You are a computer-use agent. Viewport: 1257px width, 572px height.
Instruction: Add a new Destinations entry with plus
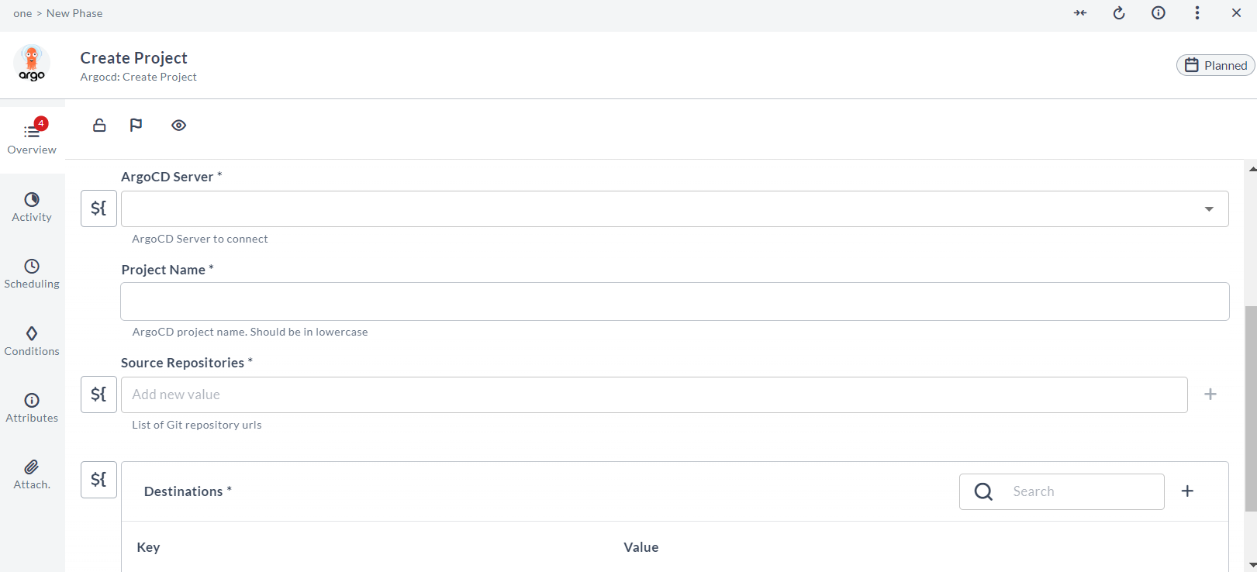(x=1187, y=491)
